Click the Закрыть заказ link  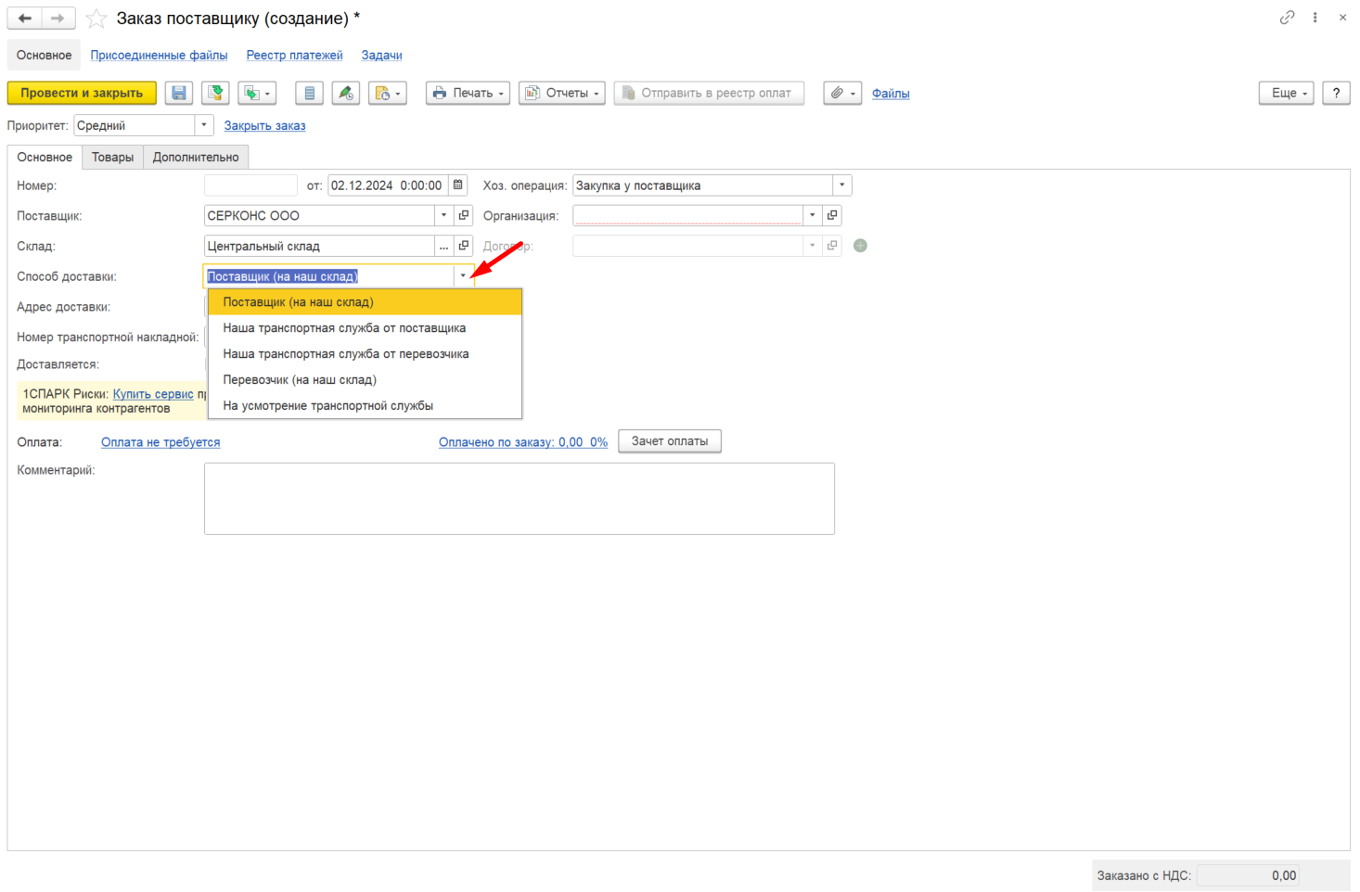point(264,126)
